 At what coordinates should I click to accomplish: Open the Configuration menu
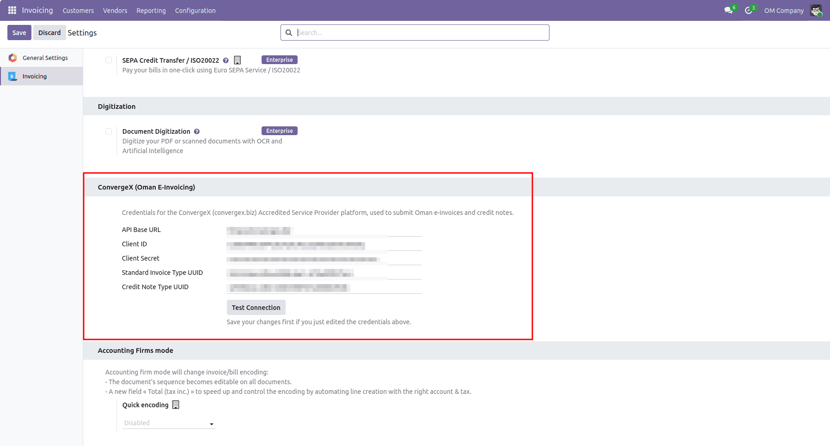[x=195, y=11]
